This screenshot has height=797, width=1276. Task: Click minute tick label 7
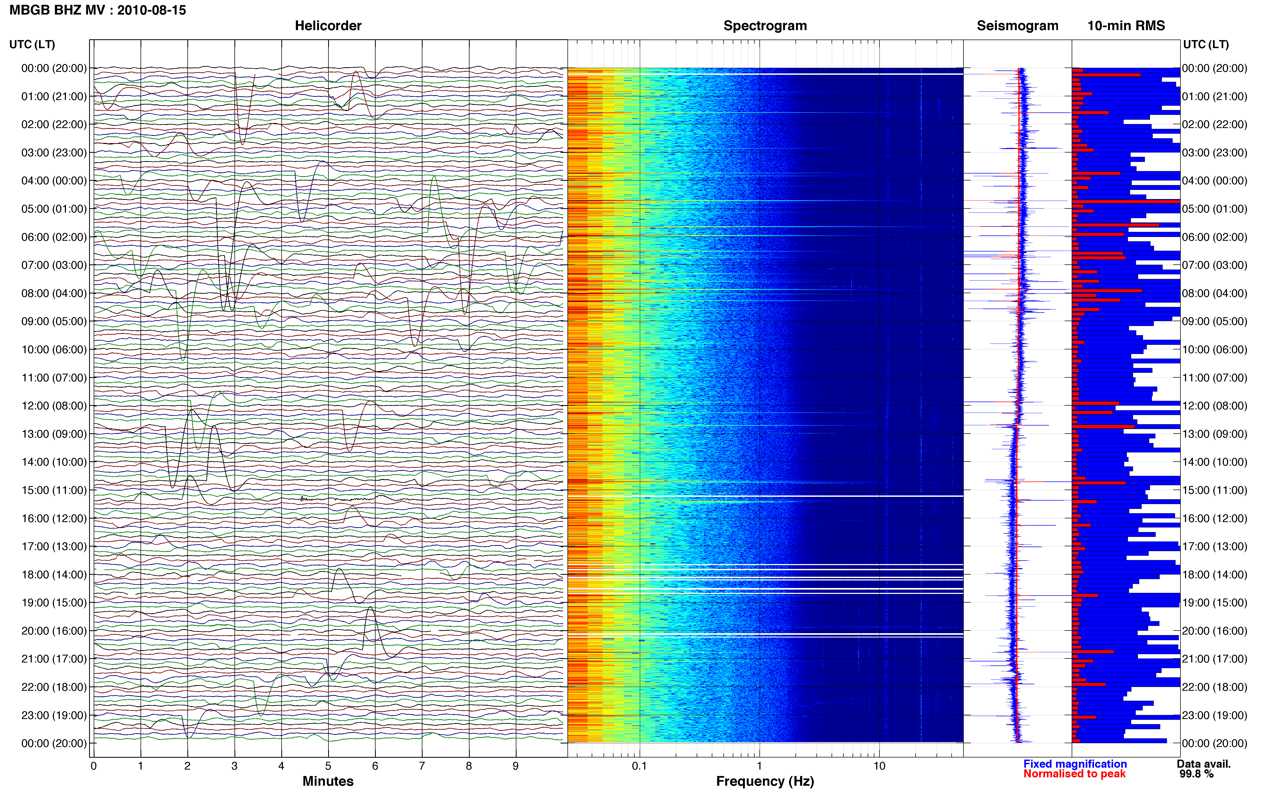(x=422, y=766)
